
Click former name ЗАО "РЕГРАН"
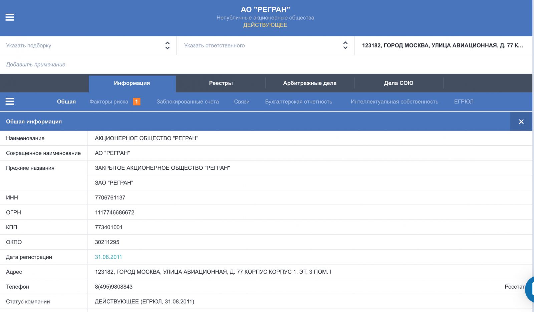pyautogui.click(x=114, y=183)
